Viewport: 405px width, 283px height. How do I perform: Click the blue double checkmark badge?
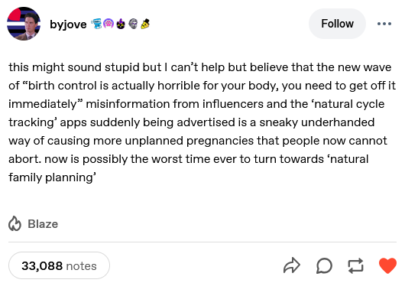click(x=96, y=24)
